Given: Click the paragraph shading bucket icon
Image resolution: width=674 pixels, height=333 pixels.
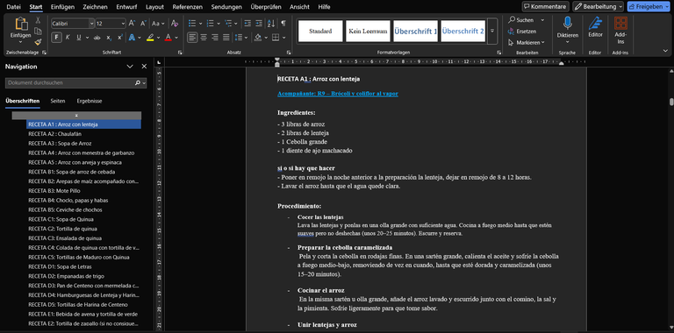Looking at the screenshot, I should [257, 38].
